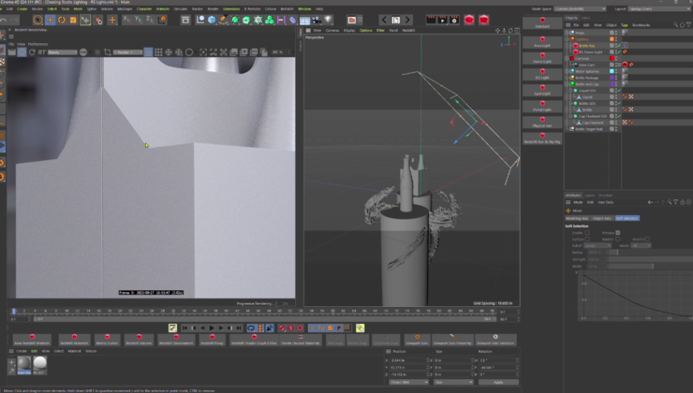Screen dimensions: 693x393
Task: Add a Light object from toolbar
Action: point(328,20)
